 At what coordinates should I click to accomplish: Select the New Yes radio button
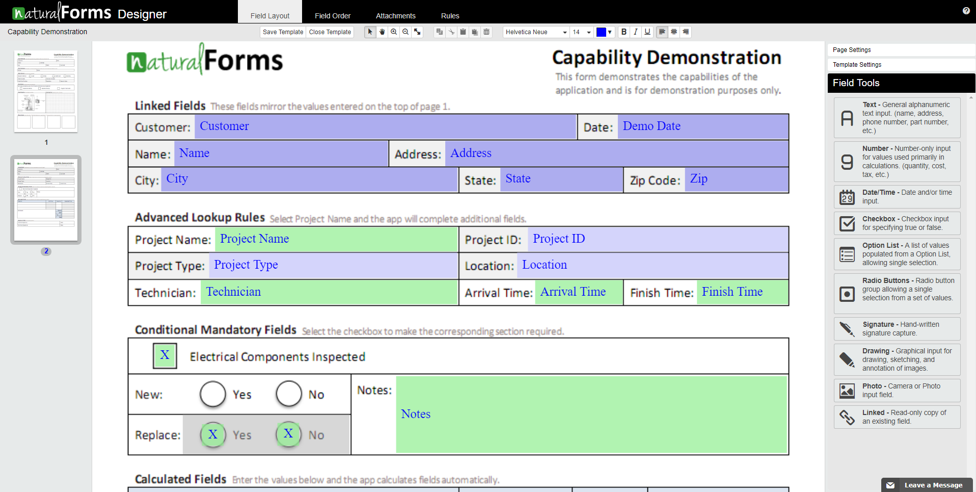[213, 394]
